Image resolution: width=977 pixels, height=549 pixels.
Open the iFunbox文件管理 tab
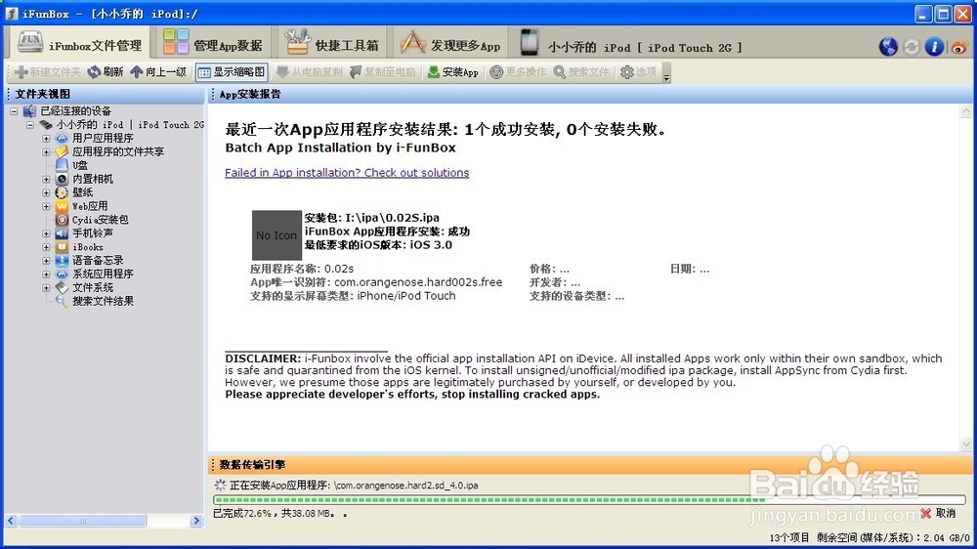pos(80,44)
